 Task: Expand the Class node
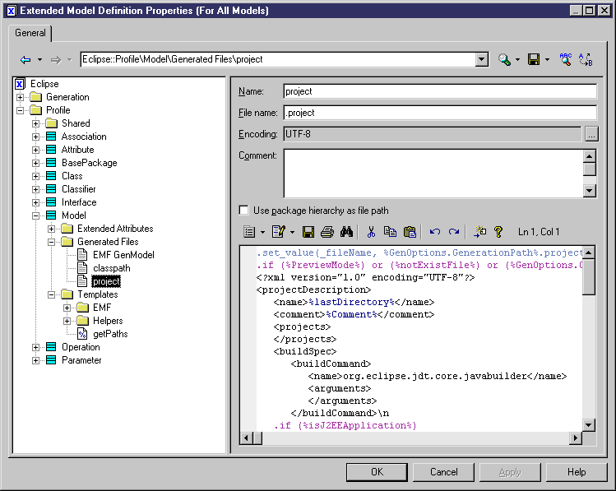coord(35,176)
